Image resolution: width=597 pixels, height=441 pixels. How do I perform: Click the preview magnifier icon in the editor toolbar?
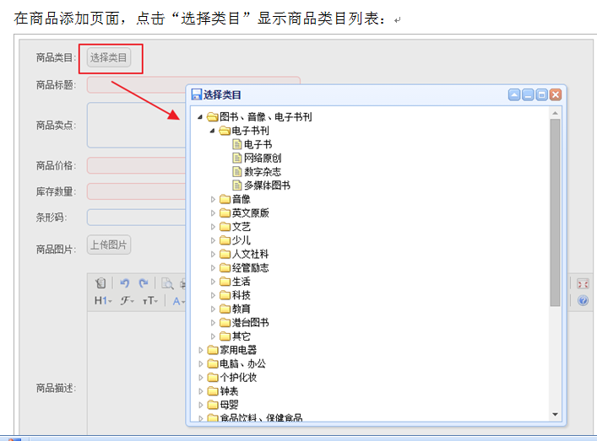point(167,283)
